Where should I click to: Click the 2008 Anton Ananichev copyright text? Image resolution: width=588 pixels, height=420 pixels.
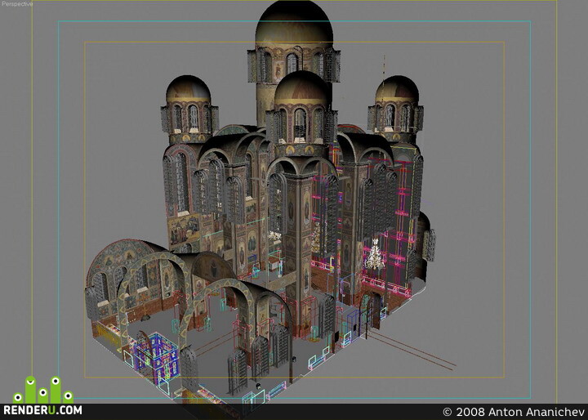(514, 412)
